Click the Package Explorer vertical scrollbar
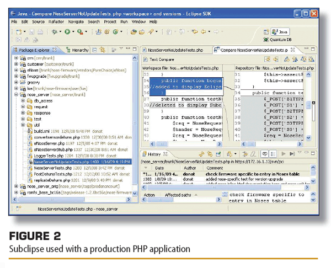331x268 pixels. coord(135,125)
